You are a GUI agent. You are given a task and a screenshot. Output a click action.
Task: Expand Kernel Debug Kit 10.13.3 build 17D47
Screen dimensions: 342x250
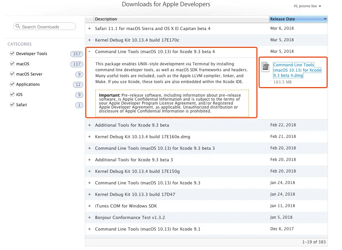[89, 194]
